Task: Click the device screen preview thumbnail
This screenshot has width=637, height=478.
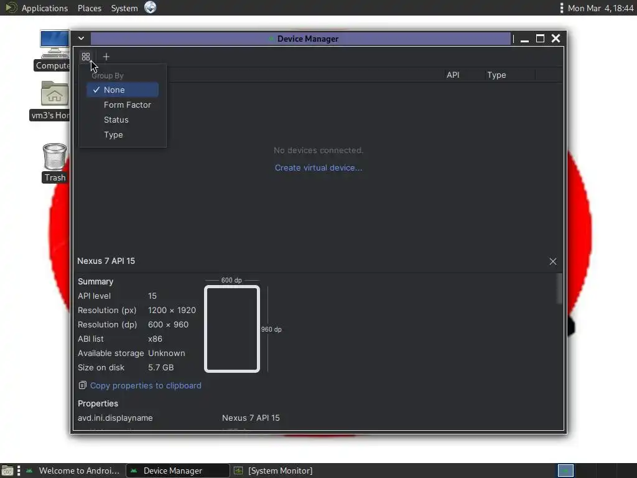Action: 232,329
